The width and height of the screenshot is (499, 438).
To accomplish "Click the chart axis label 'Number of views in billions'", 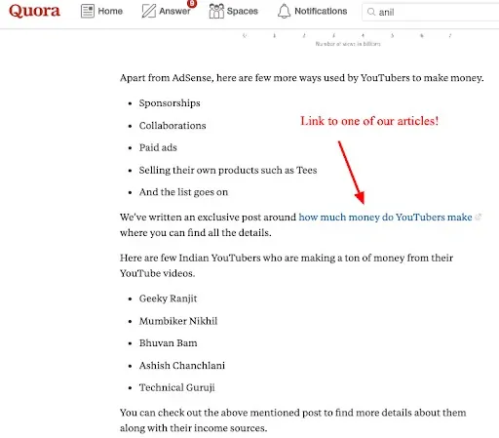I will point(348,44).
